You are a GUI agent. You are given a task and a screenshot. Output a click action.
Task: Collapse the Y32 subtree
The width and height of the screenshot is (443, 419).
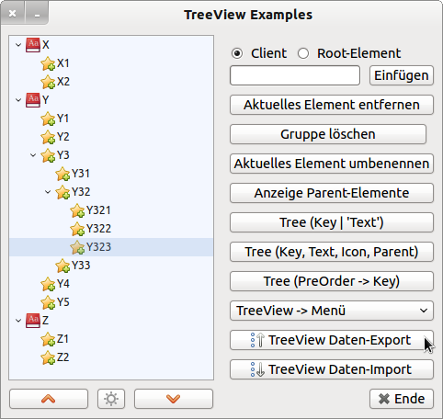point(48,192)
